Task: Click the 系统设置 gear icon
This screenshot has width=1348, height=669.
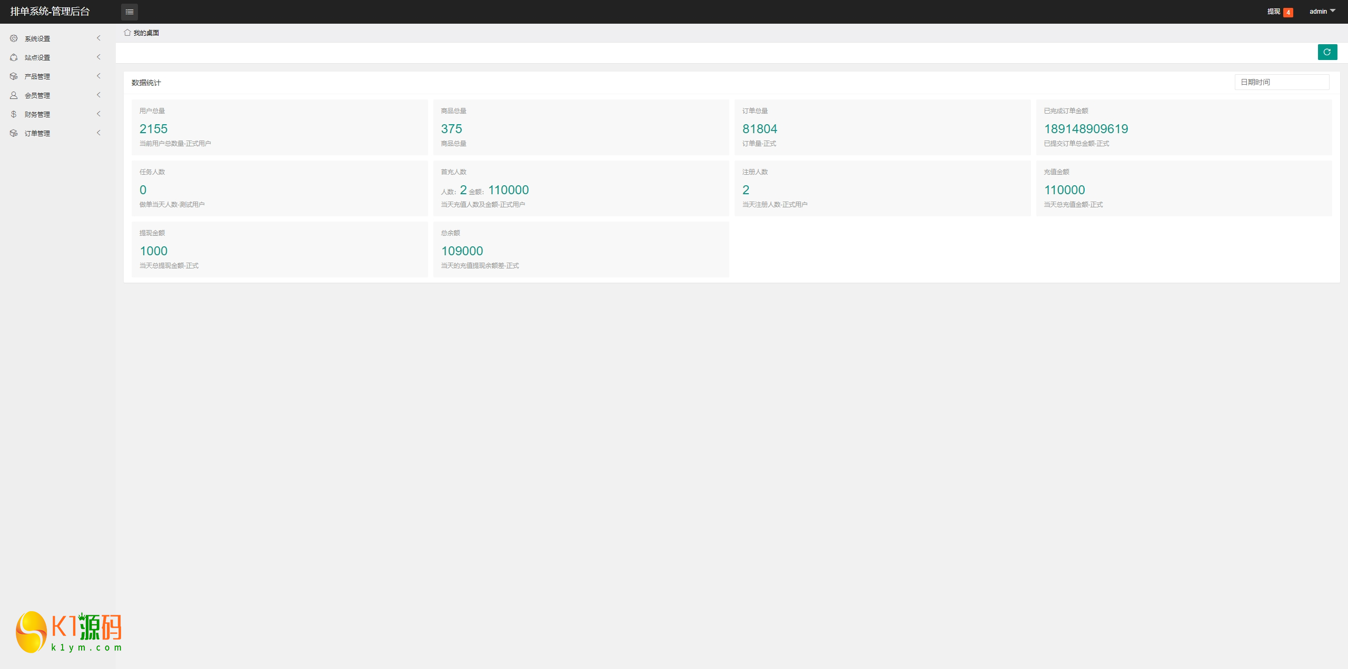Action: pos(14,38)
